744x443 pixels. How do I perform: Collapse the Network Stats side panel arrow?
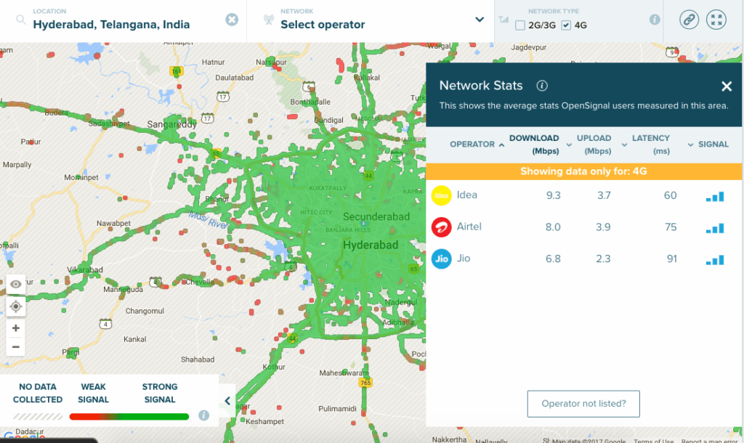tap(227, 401)
